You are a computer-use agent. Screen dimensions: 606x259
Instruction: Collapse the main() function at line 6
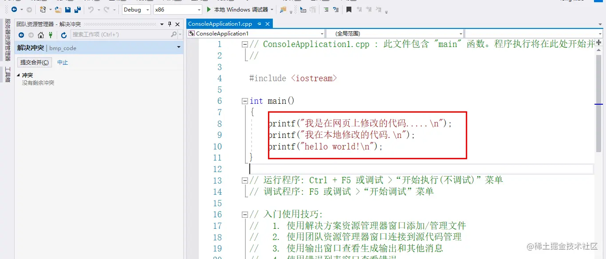244,101
